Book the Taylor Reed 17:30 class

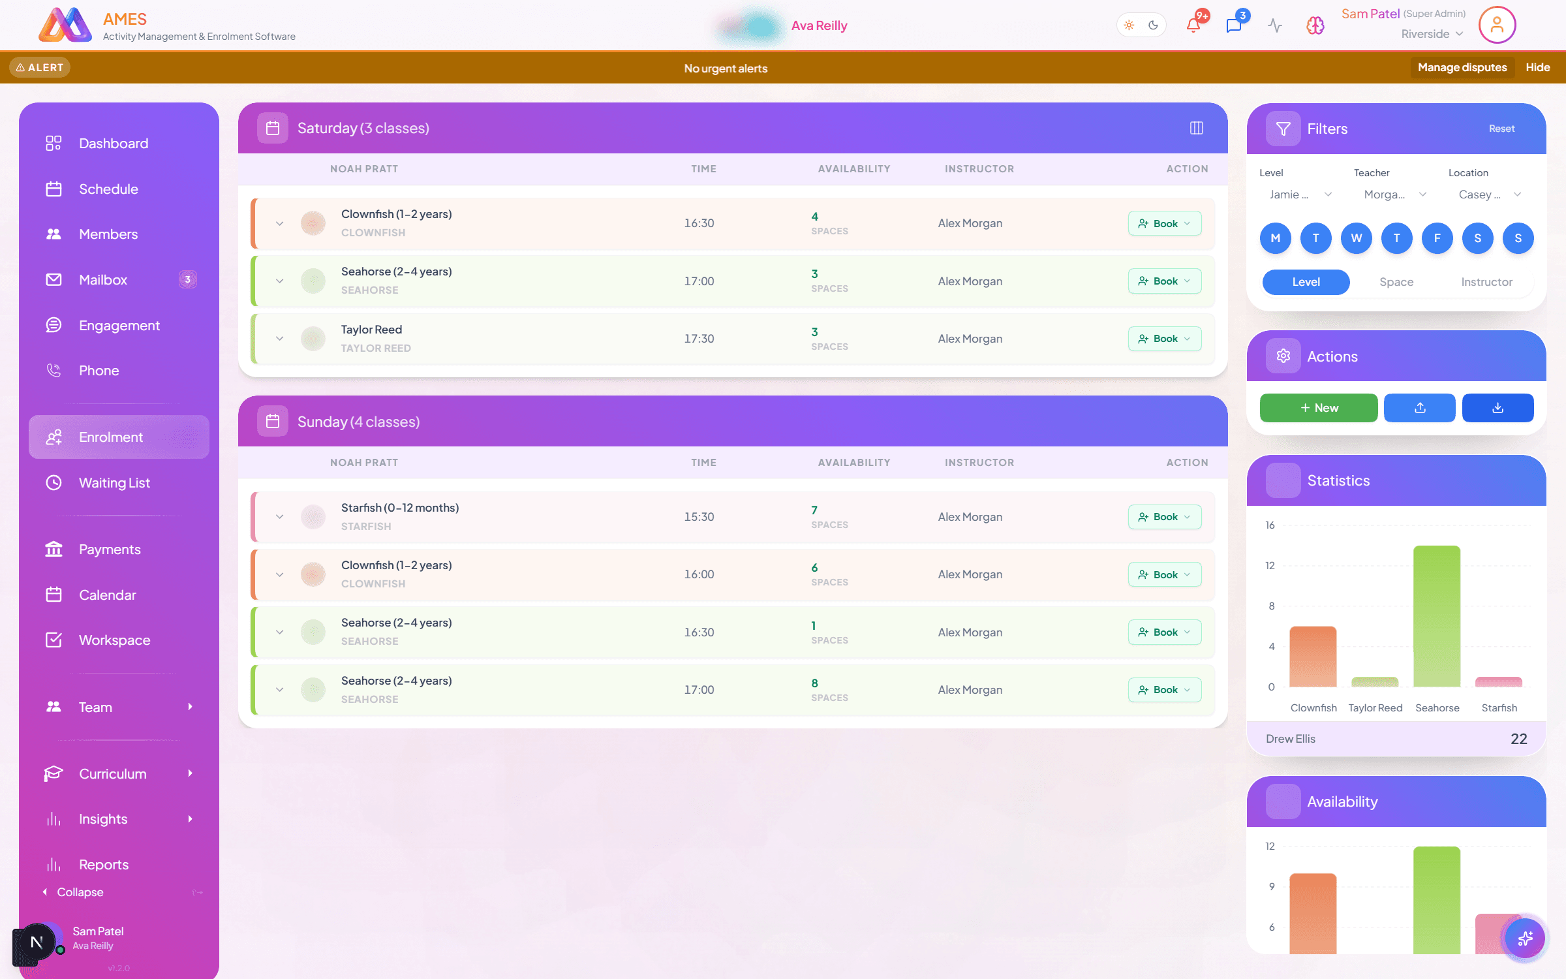pyautogui.click(x=1165, y=339)
